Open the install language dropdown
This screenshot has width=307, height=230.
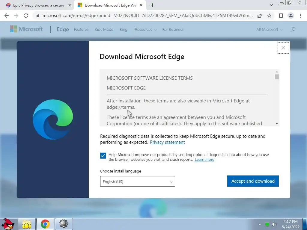click(x=137, y=181)
